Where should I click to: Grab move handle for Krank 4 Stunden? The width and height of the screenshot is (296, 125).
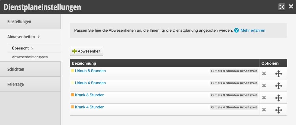tap(278, 110)
